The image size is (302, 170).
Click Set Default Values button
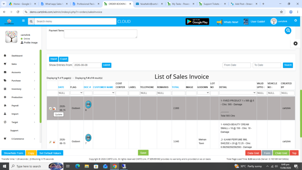pyautogui.click(x=50, y=153)
